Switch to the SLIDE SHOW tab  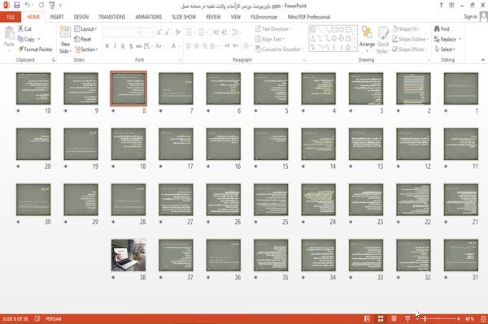(x=184, y=17)
